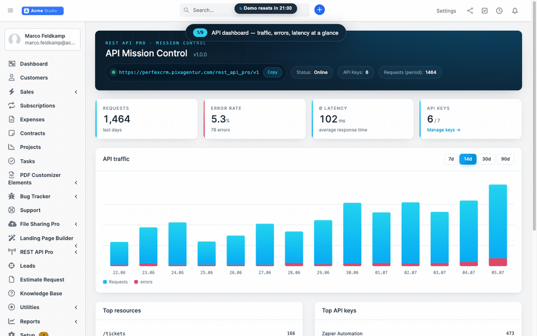This screenshot has width=537, height=336.
Task: Open the notifications bell
Action: click(515, 11)
